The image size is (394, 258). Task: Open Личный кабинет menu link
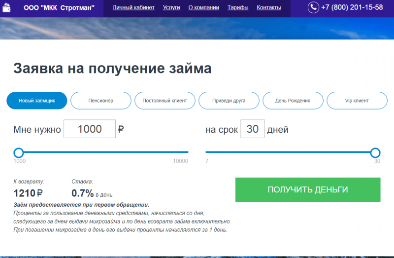(133, 7)
